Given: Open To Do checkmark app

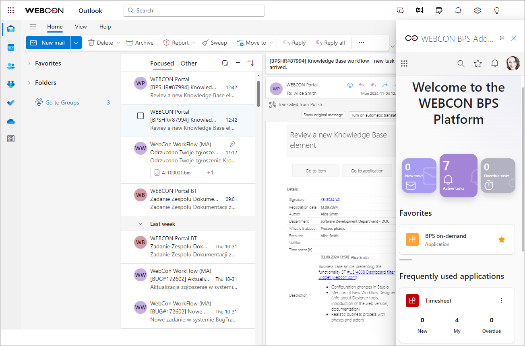Looking at the screenshot, I should (11, 102).
